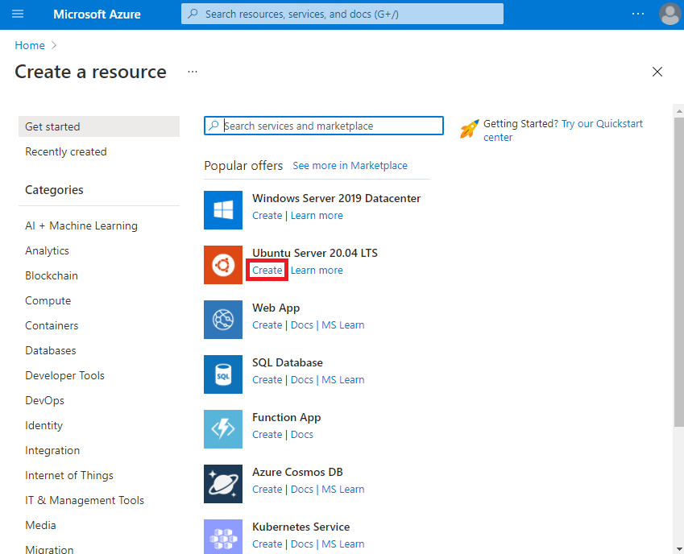Open SQL Database MS Learn link

point(343,379)
